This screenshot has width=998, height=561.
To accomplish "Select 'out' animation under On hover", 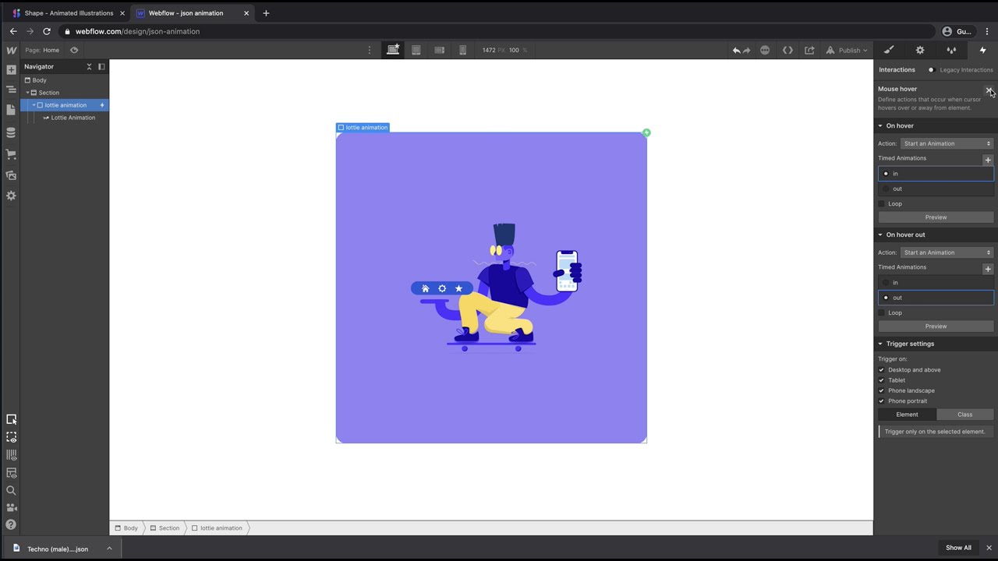I will (936, 189).
